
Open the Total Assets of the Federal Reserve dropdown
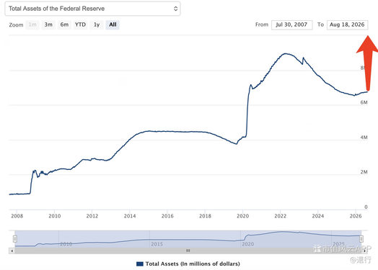(x=92, y=9)
